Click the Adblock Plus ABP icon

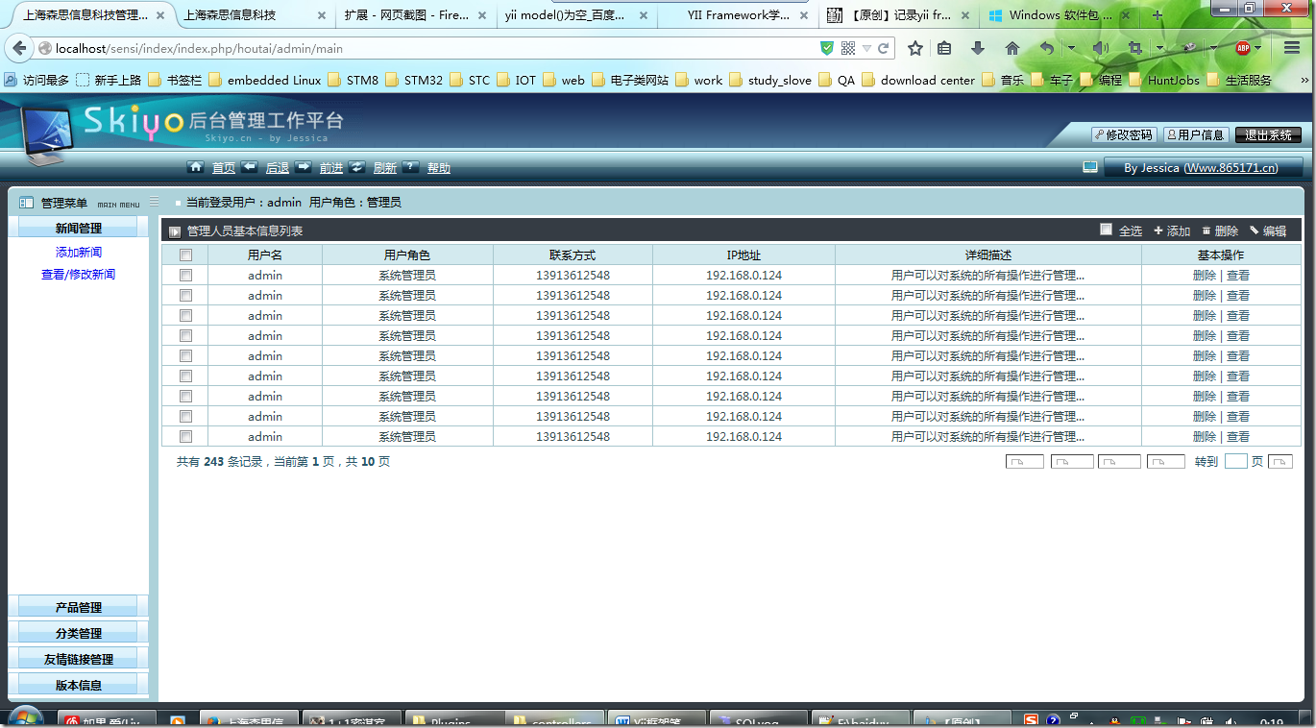pos(1243,48)
